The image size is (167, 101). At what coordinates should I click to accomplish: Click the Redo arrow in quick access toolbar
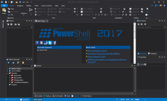coord(27,2)
